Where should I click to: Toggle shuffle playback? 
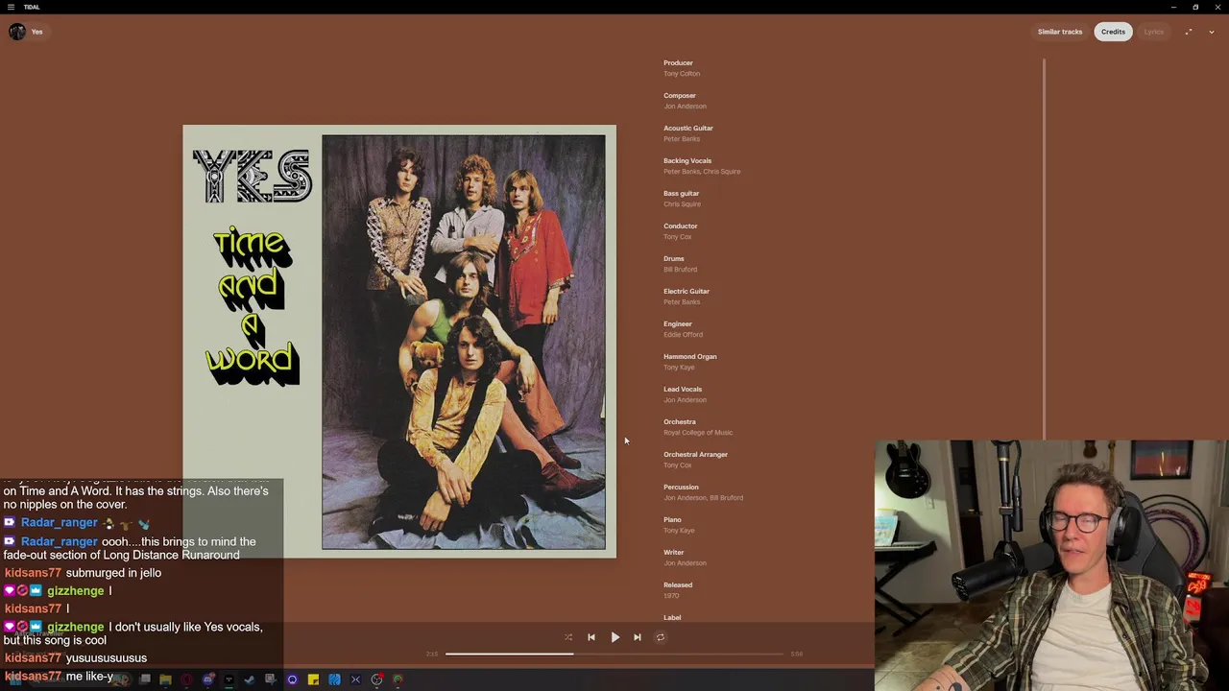(568, 637)
